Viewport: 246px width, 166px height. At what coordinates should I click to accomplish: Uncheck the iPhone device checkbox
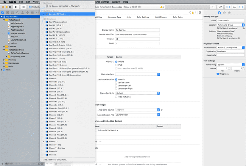[117, 61]
